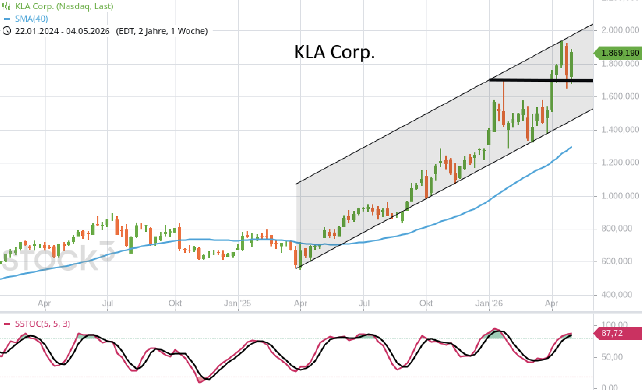
Task: Click the April 2025 'Apr' time axis label
Action: [300, 304]
